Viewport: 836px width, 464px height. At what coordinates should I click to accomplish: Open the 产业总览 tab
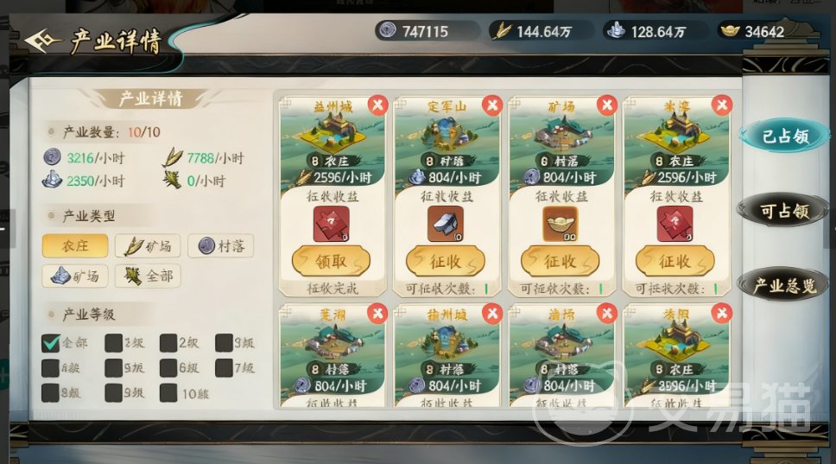[x=784, y=286]
